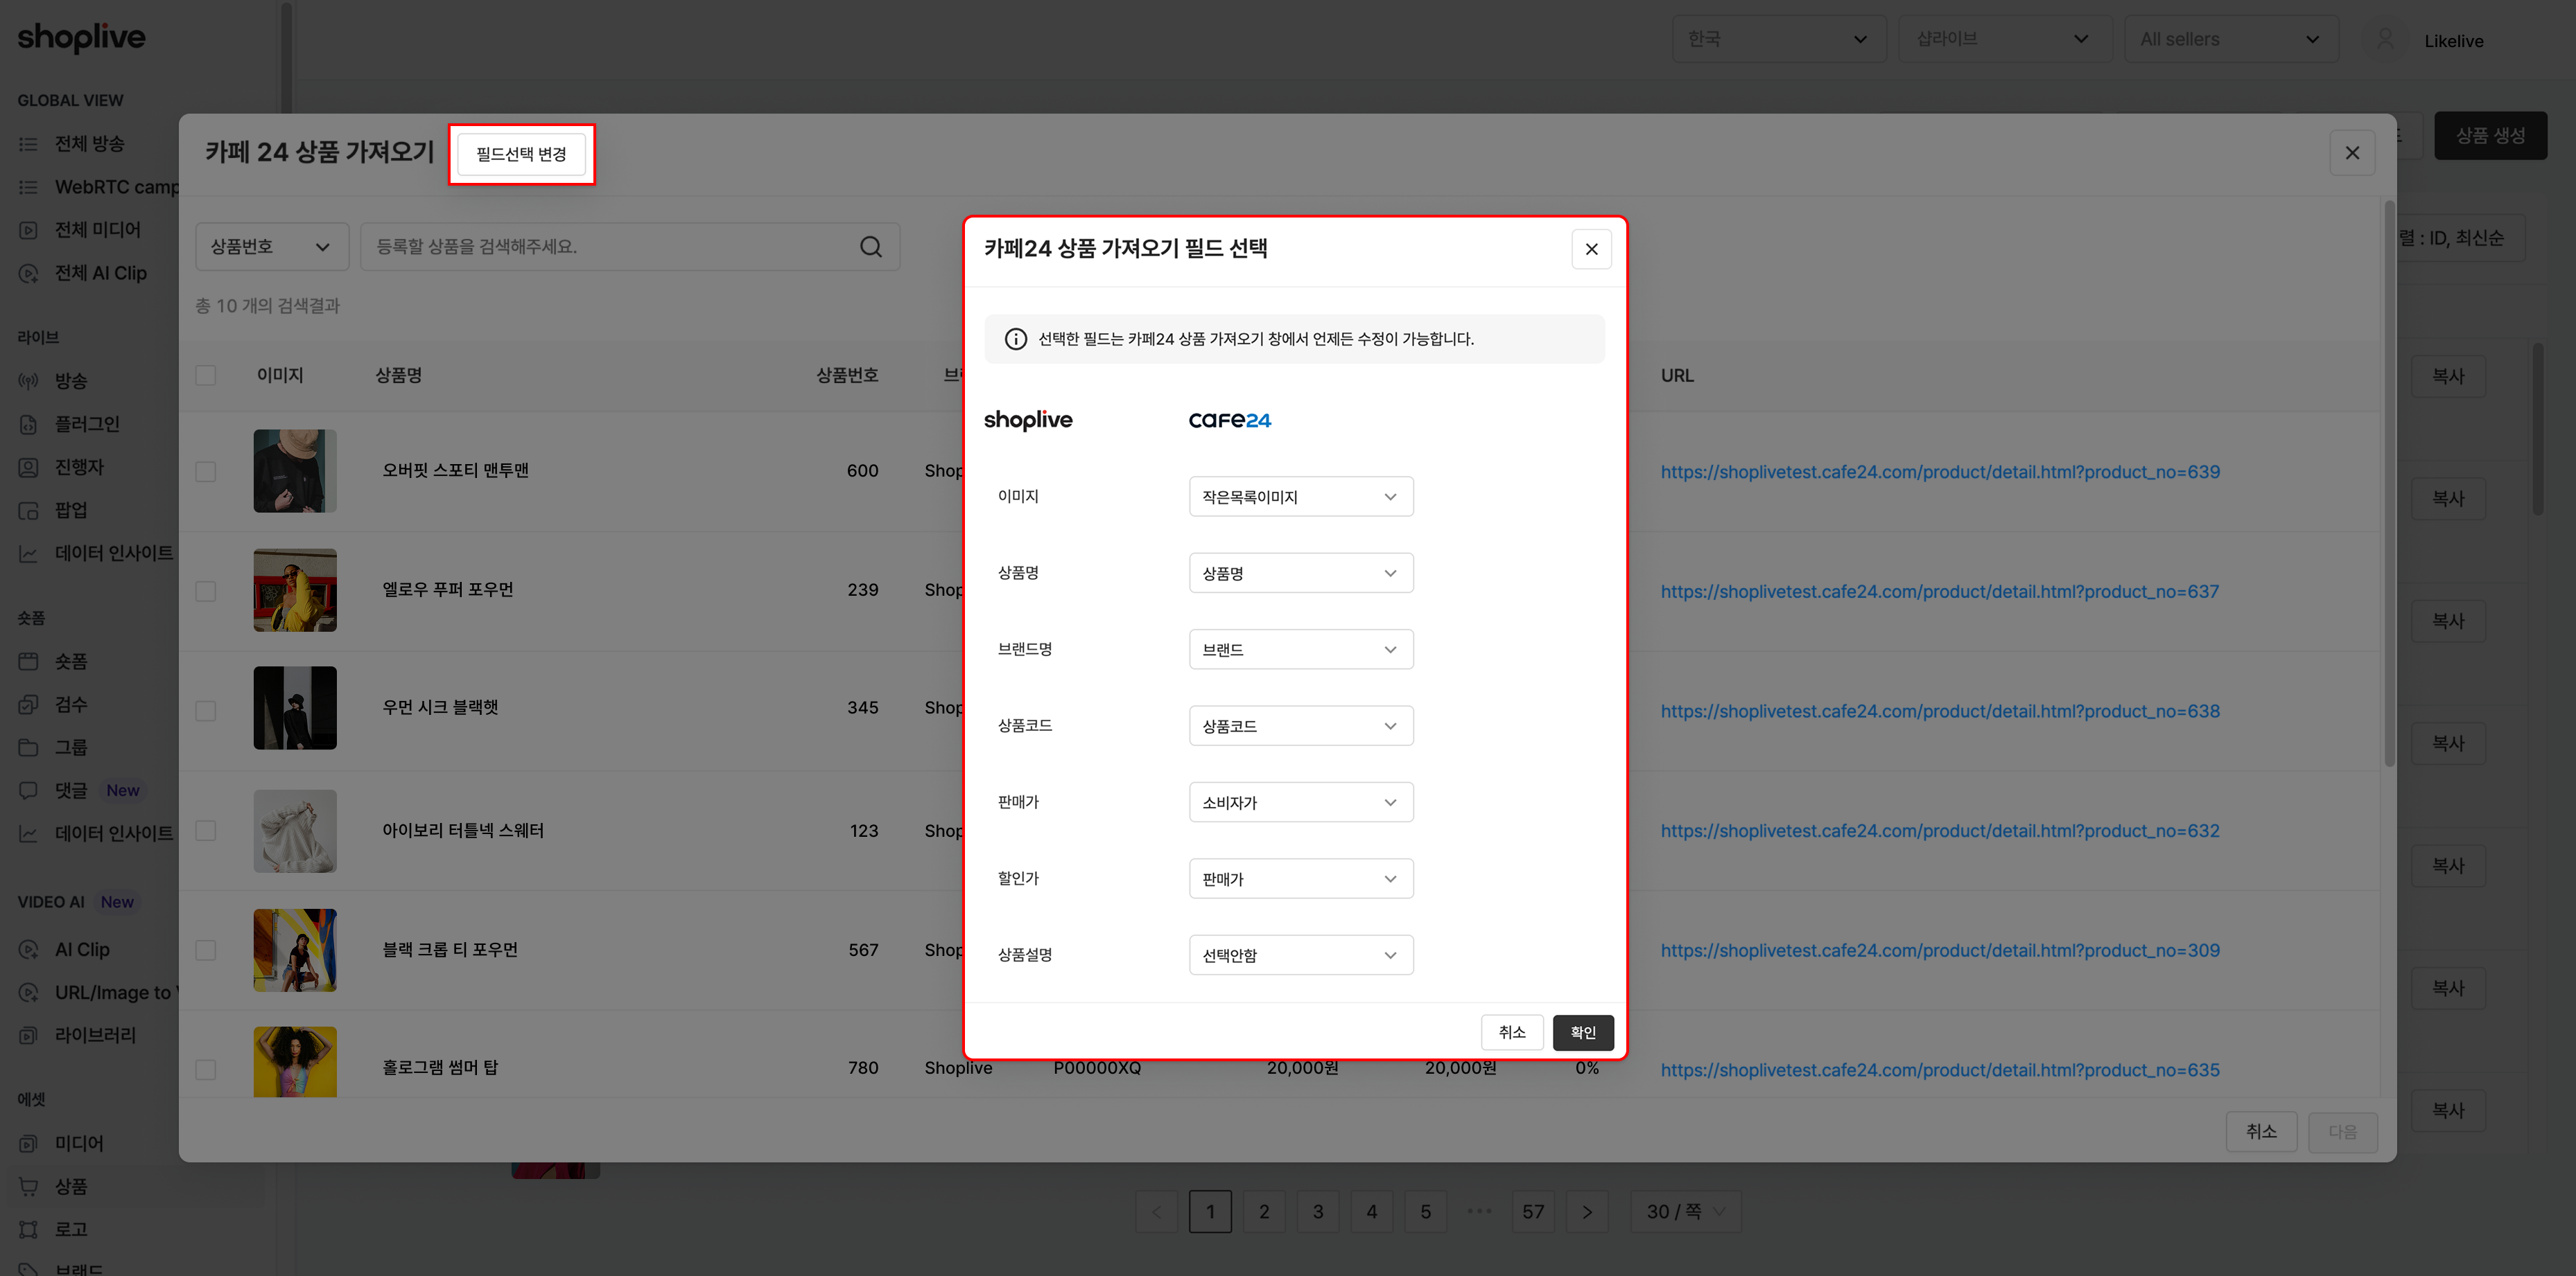The height and width of the screenshot is (1276, 2576).
Task: Open the 상품명 field dropdown
Action: point(1300,574)
